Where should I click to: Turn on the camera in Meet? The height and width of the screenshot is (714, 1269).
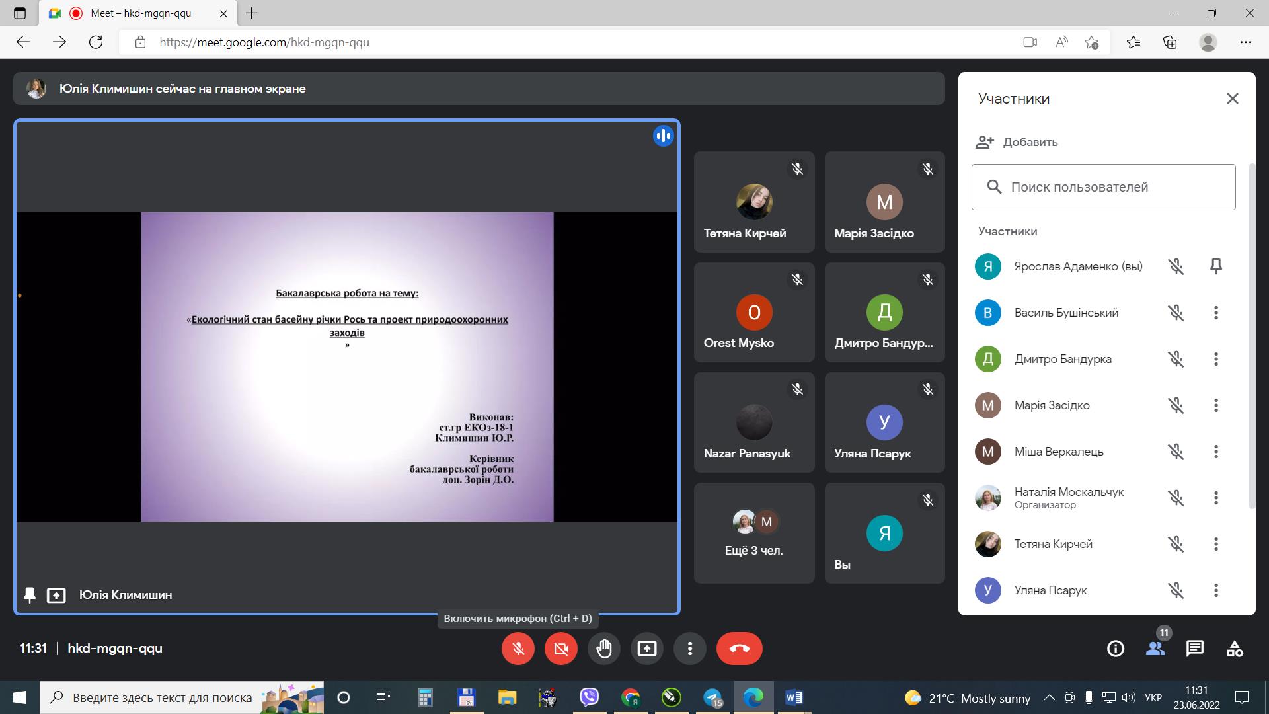coord(560,649)
